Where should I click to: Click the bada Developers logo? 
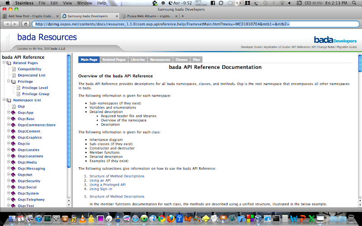click(x=335, y=40)
